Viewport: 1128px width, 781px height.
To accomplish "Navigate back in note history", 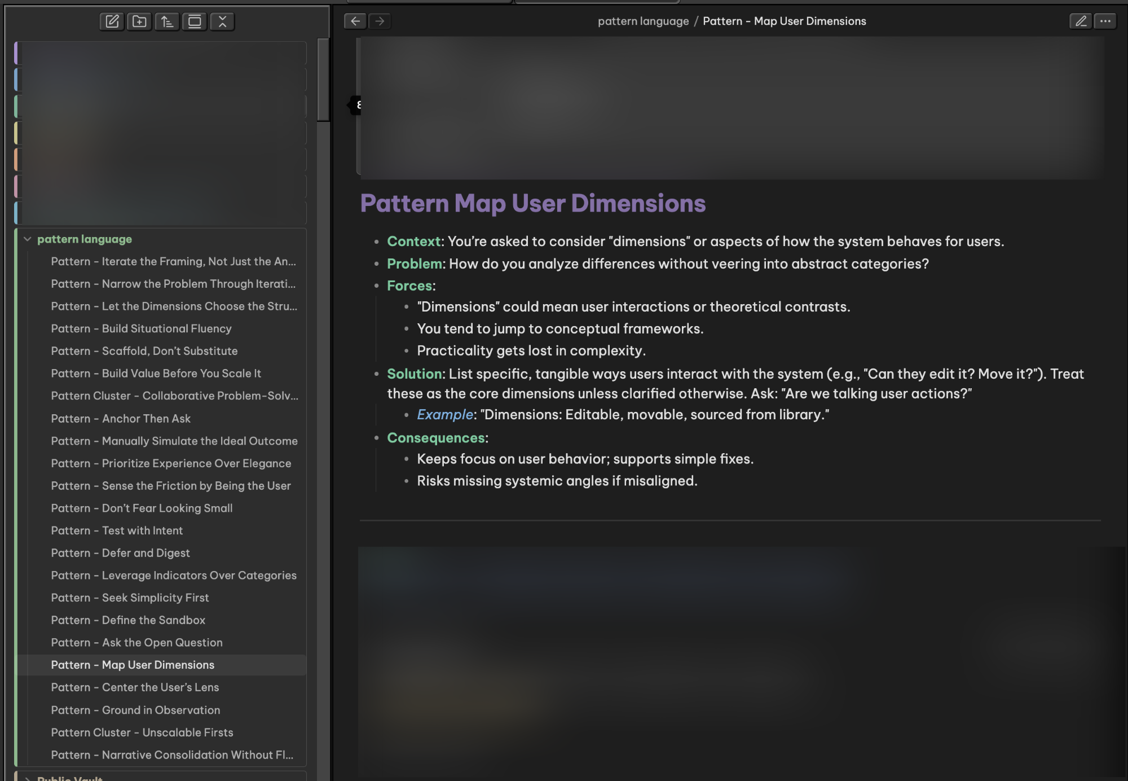I will [355, 21].
